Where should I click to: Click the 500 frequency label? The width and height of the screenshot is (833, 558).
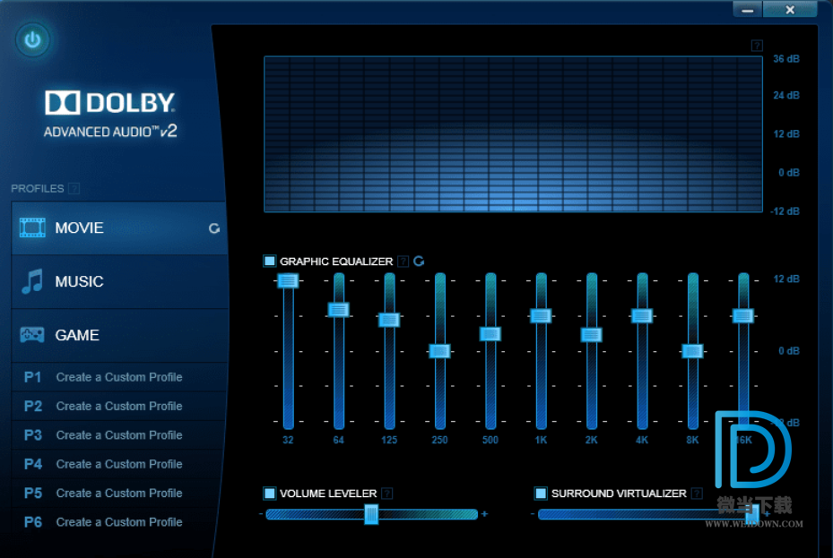point(490,440)
